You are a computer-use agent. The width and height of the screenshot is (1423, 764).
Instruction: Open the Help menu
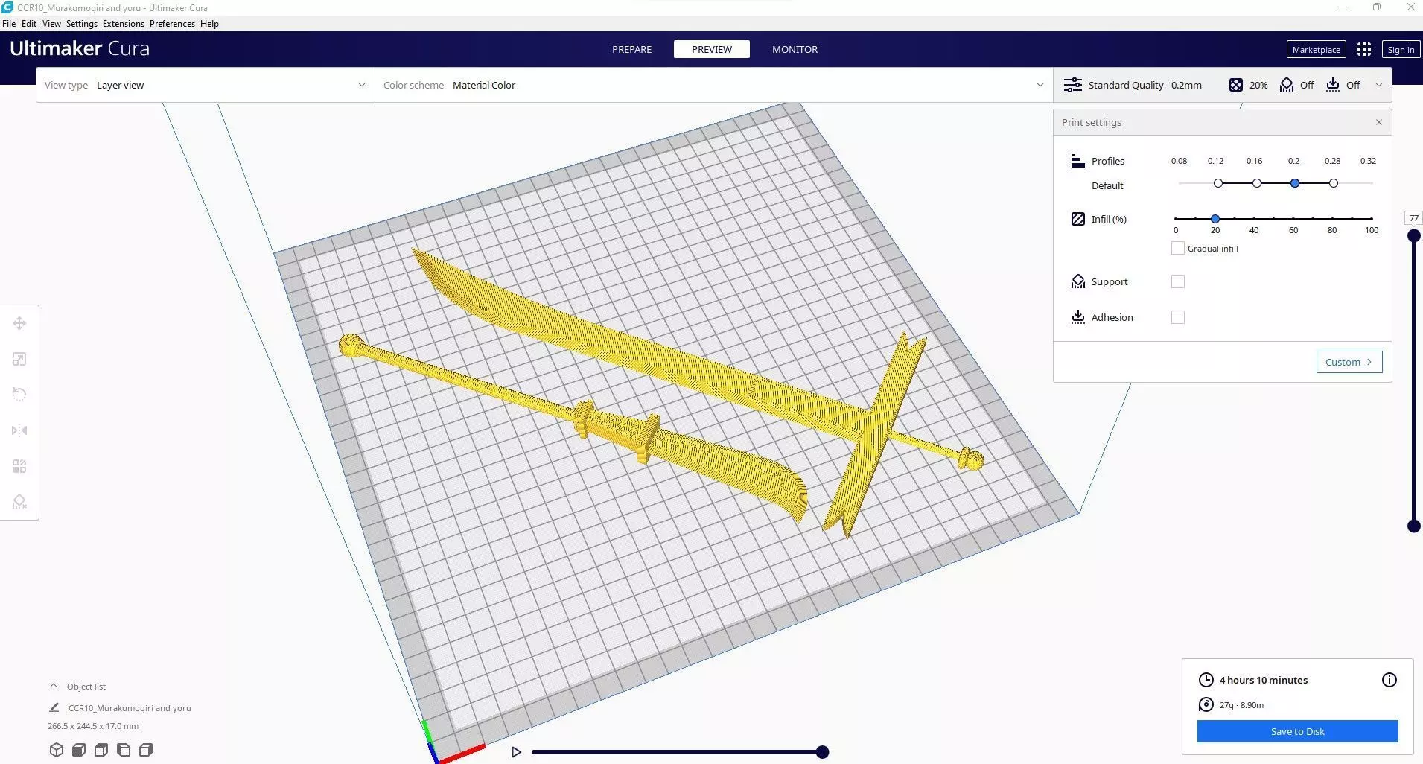pos(209,24)
